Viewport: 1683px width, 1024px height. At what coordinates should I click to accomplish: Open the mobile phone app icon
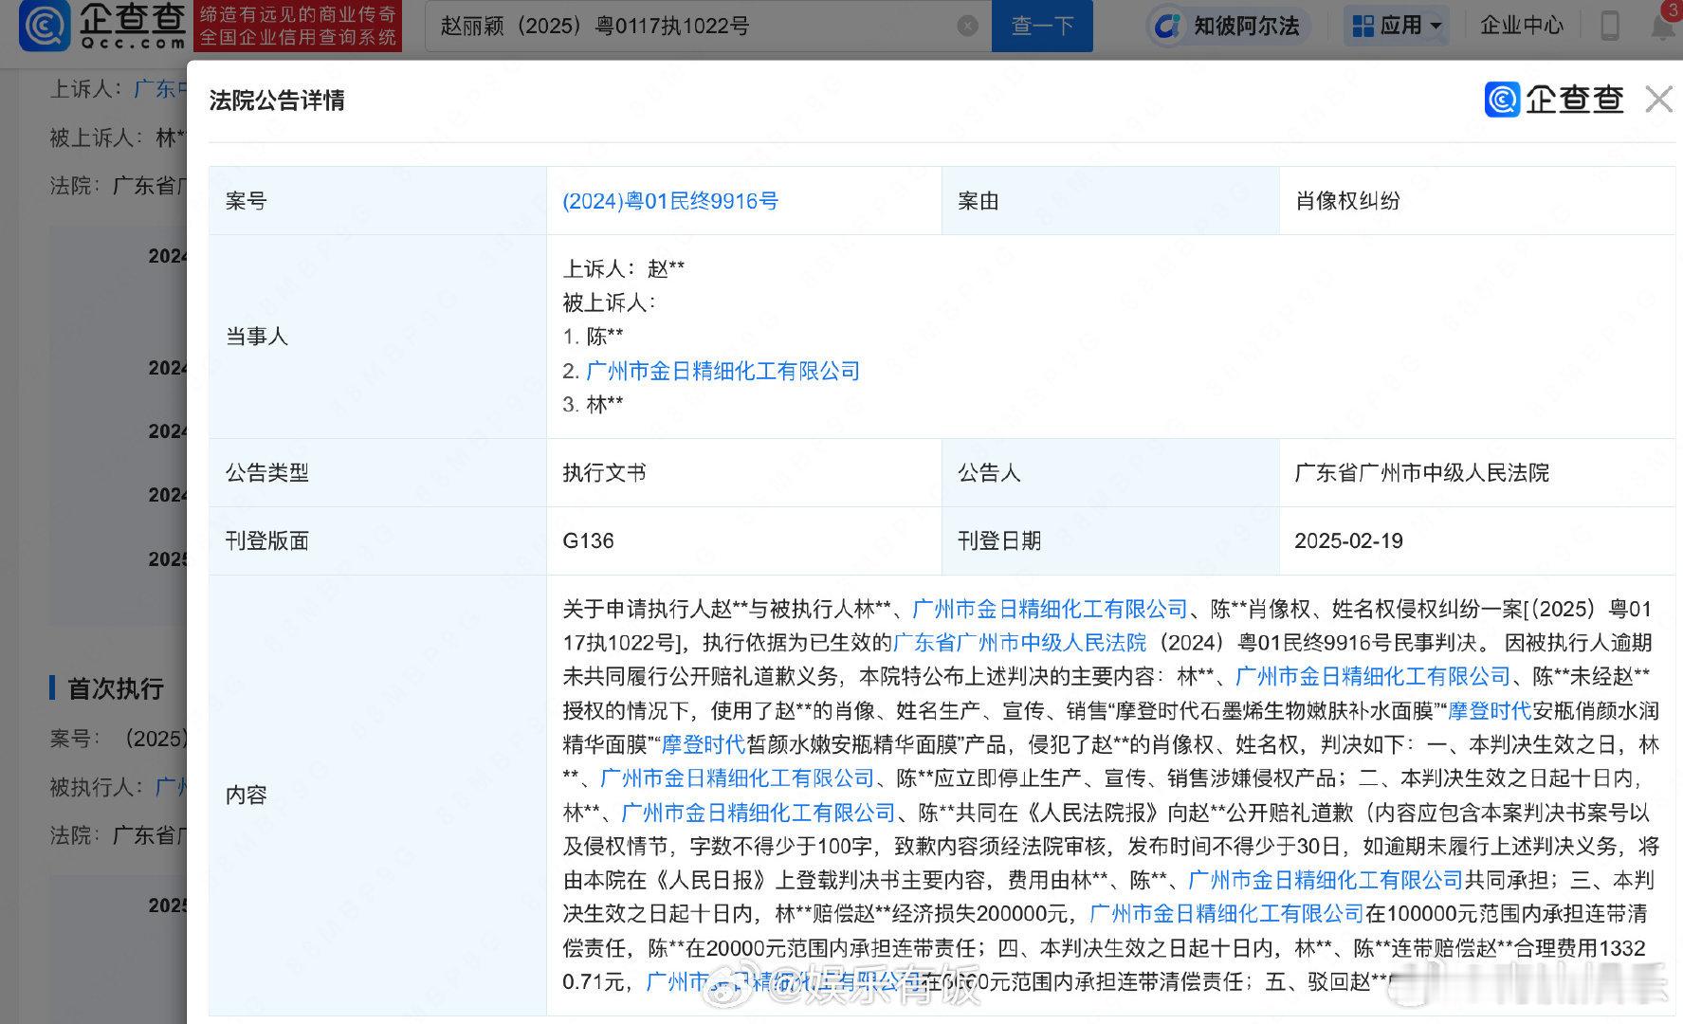point(1609,26)
